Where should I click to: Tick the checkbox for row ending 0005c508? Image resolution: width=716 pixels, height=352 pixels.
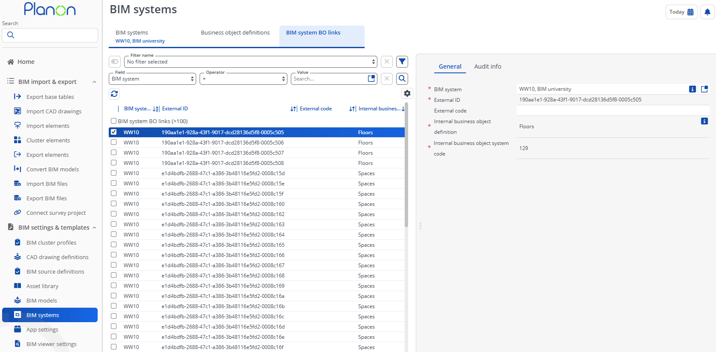click(113, 163)
